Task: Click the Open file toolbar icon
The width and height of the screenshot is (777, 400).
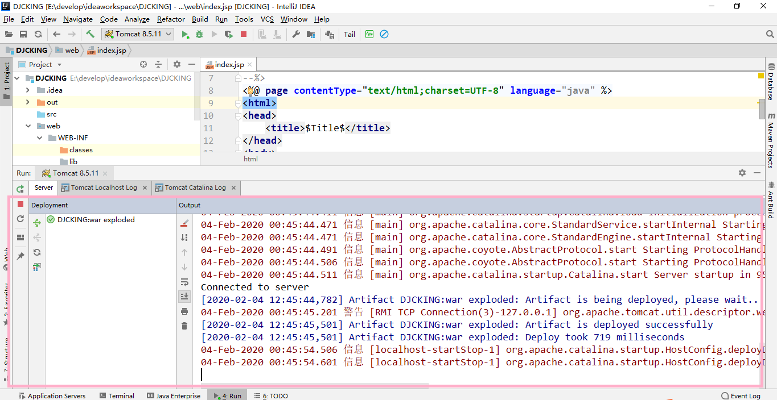Action: [x=9, y=34]
